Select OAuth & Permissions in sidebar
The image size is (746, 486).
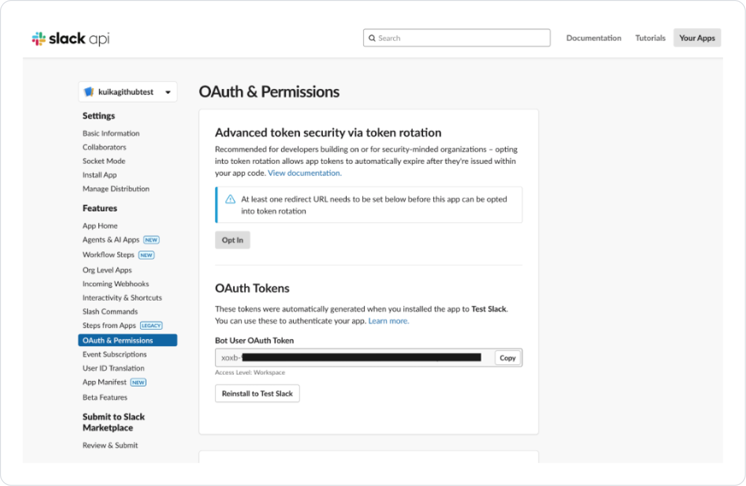coord(127,341)
